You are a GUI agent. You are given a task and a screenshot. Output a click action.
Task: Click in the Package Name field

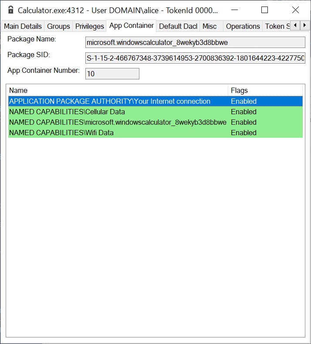[195, 42]
